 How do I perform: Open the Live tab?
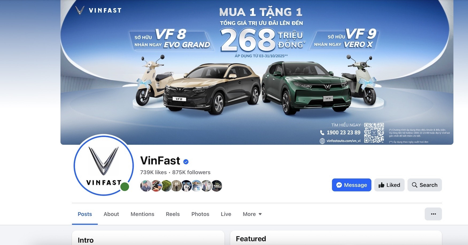click(x=226, y=214)
